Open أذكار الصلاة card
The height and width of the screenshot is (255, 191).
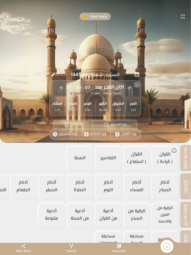coord(80,186)
